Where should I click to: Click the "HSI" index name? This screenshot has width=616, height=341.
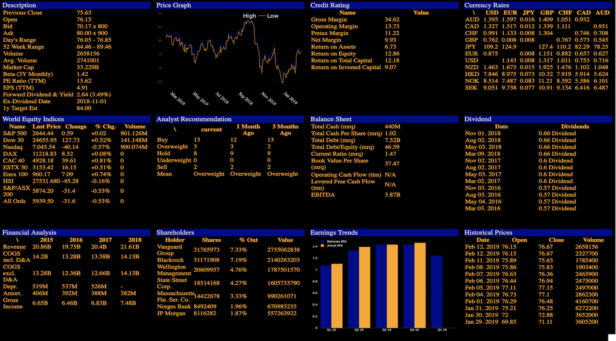coord(9,181)
